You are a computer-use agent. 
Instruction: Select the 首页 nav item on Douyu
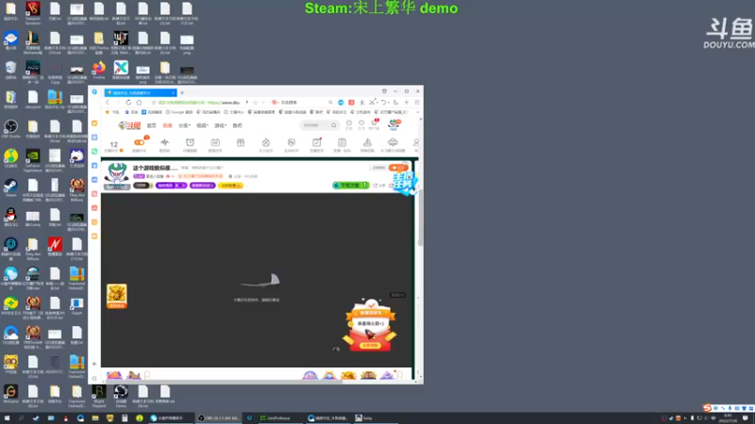pyautogui.click(x=152, y=125)
